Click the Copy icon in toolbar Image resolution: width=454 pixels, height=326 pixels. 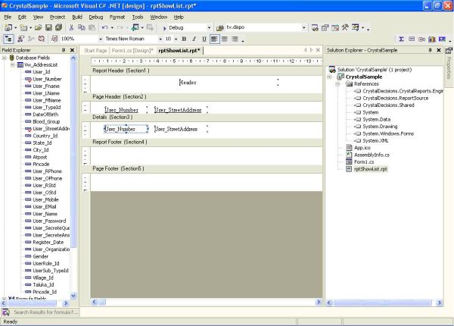[x=82, y=27]
